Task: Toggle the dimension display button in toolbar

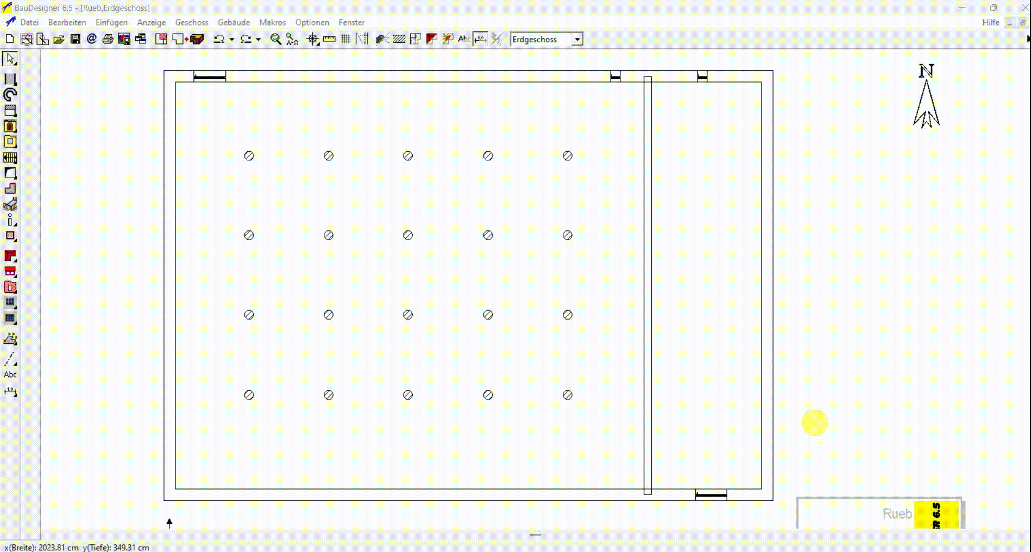Action: coord(480,39)
